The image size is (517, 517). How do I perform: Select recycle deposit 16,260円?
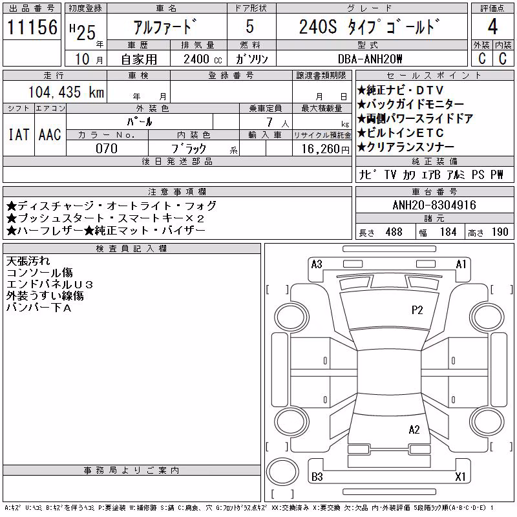(325, 149)
